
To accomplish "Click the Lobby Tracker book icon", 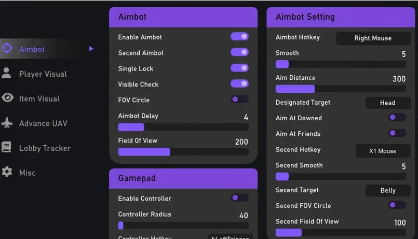I will point(6,147).
